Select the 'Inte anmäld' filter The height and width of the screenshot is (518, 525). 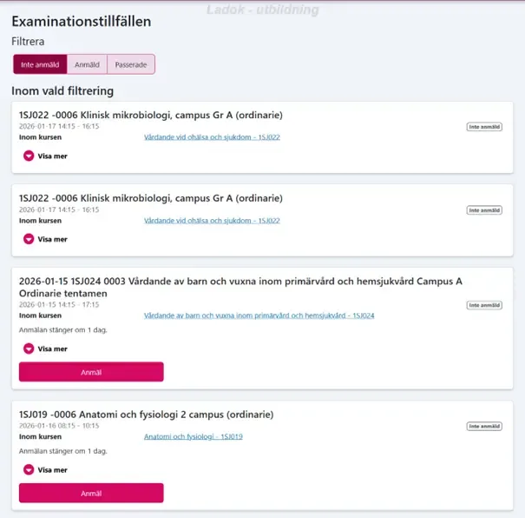point(39,64)
